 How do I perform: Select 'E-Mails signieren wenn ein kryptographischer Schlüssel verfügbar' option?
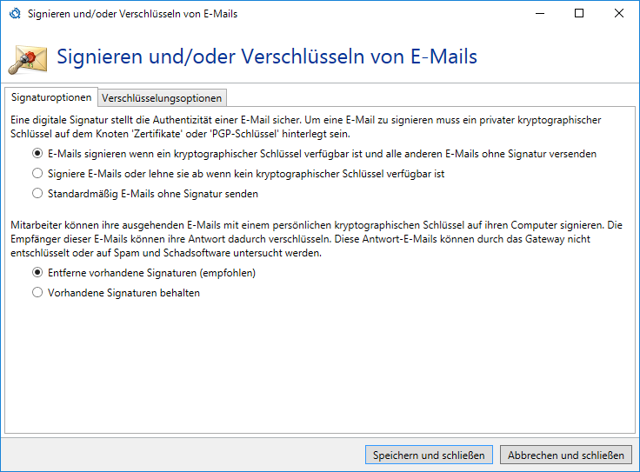click(x=37, y=154)
